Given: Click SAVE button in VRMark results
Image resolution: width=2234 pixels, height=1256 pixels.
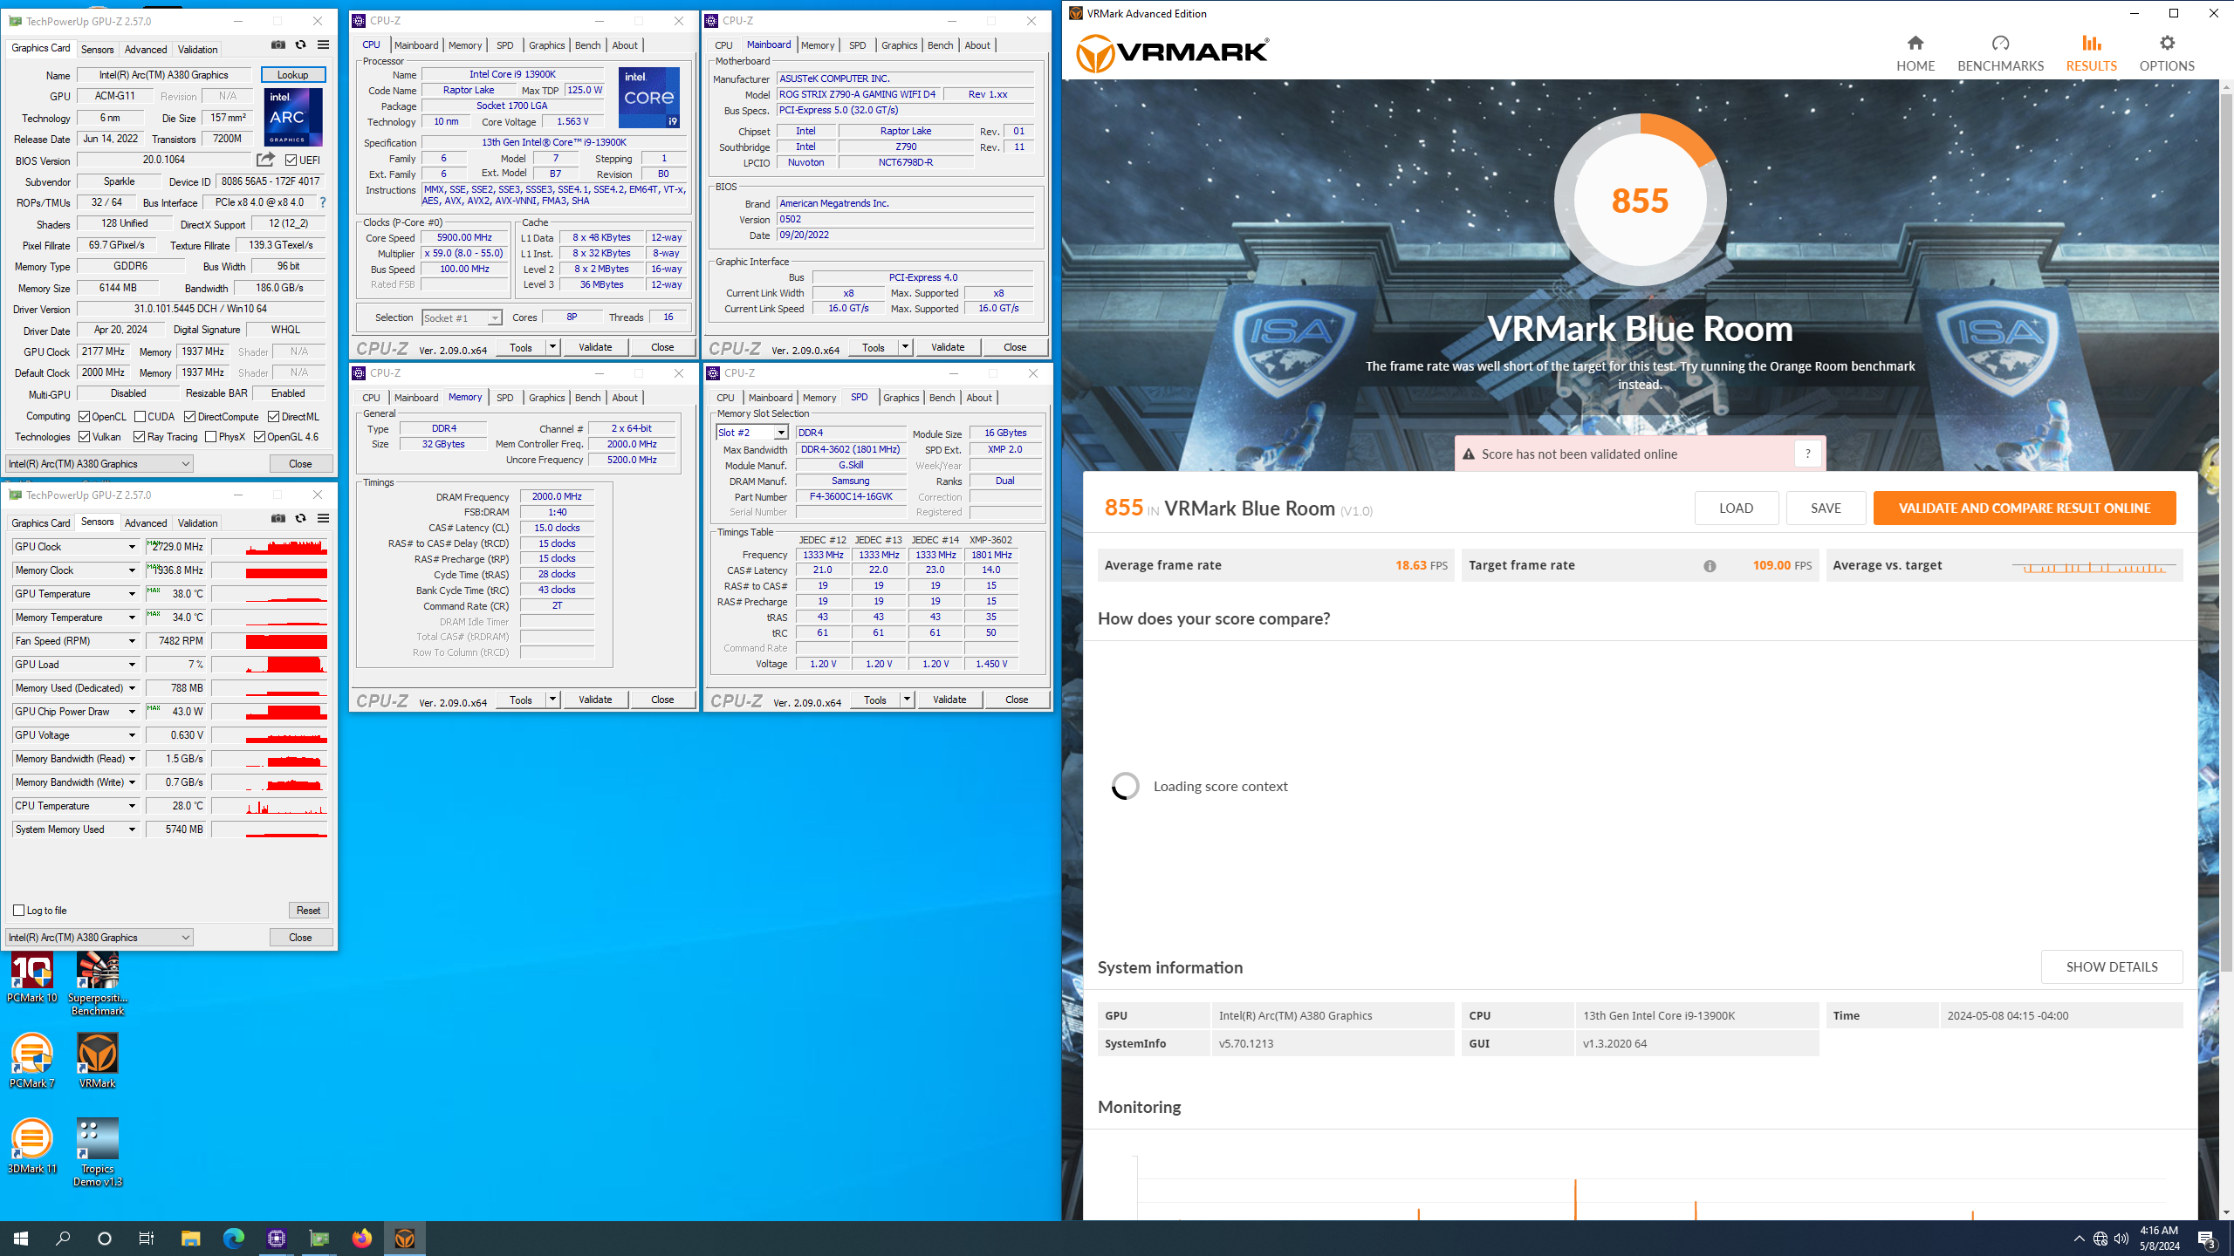Looking at the screenshot, I should (1826, 508).
